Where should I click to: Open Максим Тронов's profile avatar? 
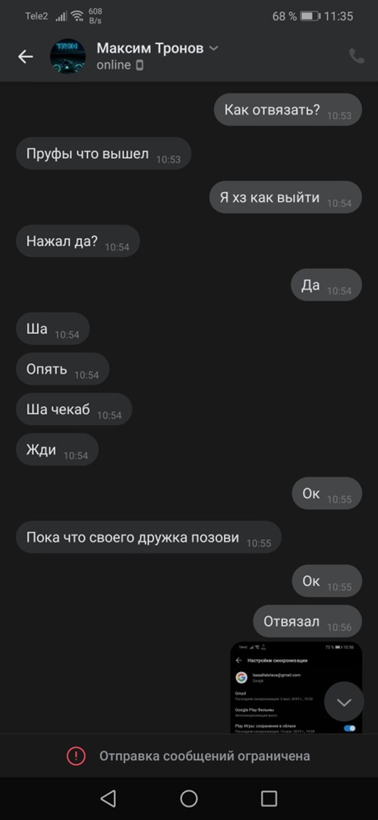pyautogui.click(x=68, y=56)
